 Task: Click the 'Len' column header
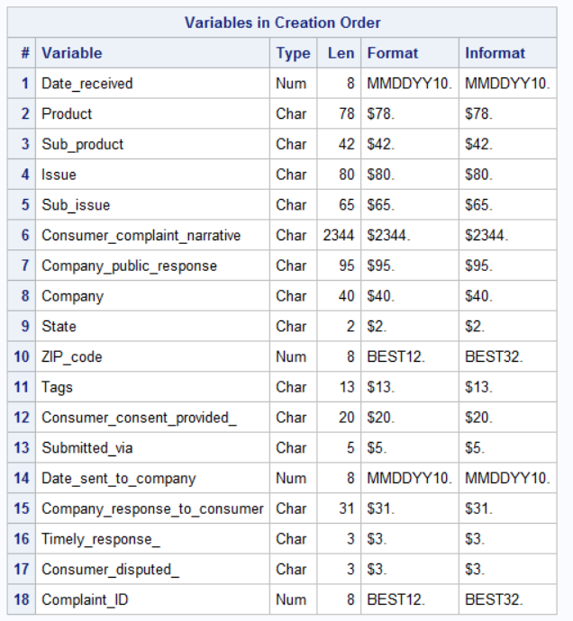pyautogui.click(x=341, y=53)
